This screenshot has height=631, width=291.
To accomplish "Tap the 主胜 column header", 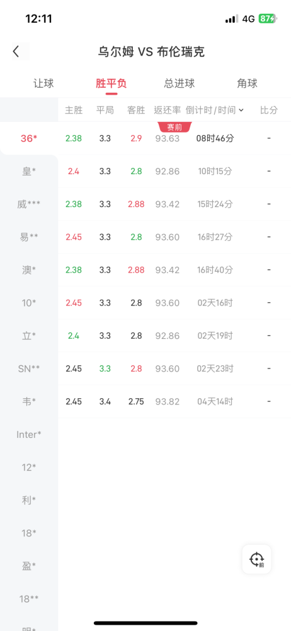I will click(74, 110).
